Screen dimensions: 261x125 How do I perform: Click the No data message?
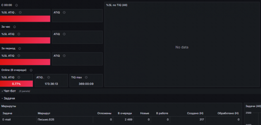tap(182, 47)
